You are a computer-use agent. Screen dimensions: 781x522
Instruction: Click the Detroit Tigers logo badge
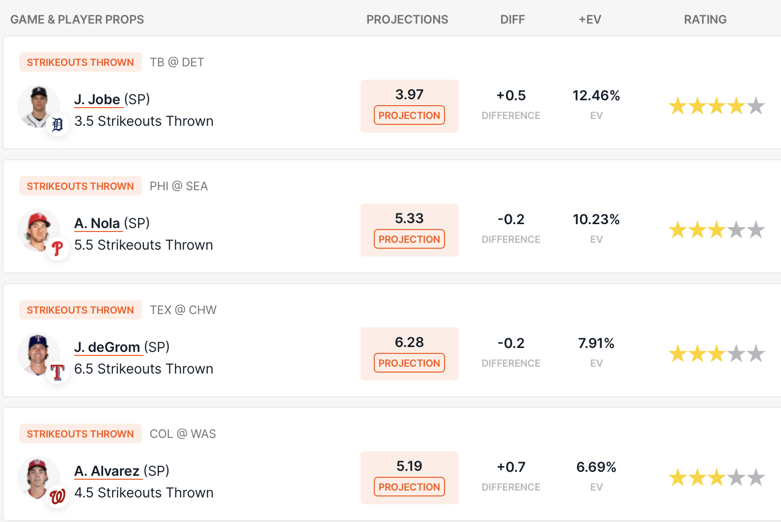point(57,125)
